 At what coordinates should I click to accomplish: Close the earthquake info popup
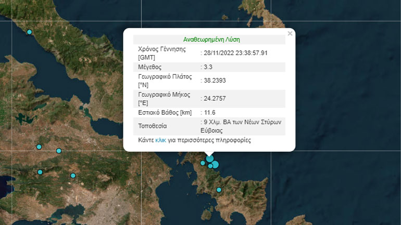tap(290, 33)
